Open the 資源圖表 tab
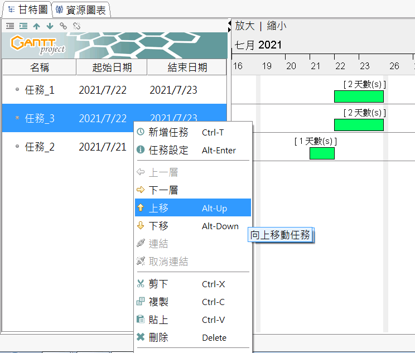Image resolution: width=415 pixels, height=353 pixels. 81,9
